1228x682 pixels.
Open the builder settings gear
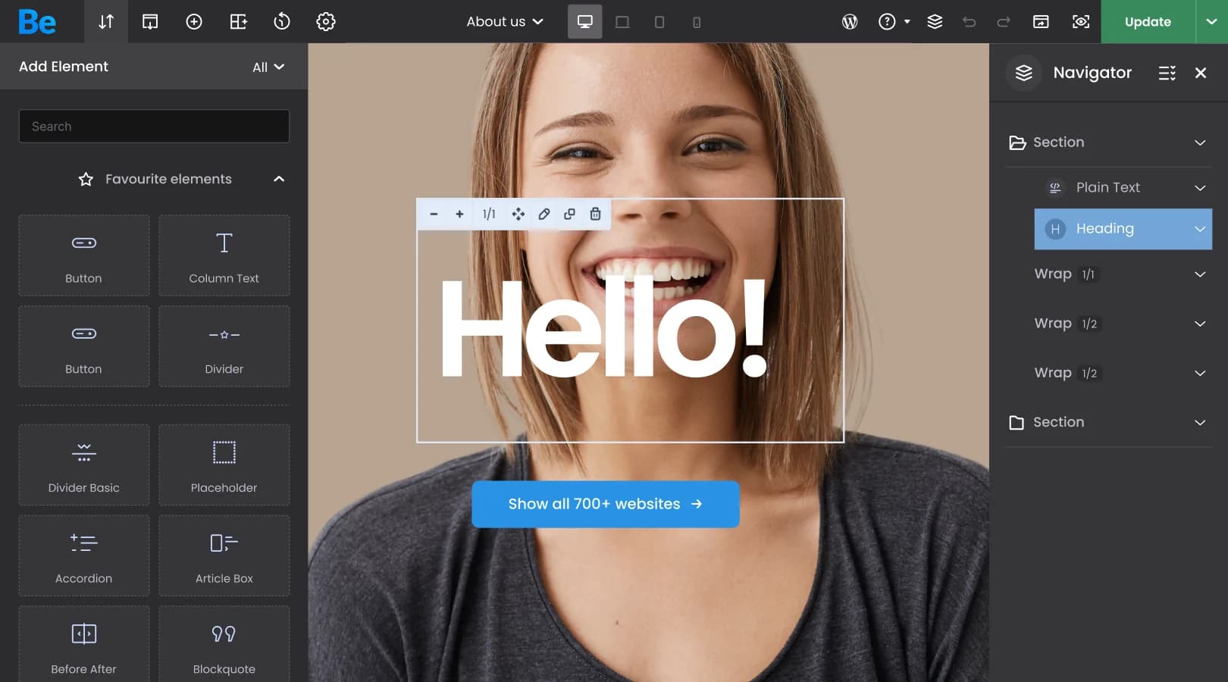click(x=325, y=21)
